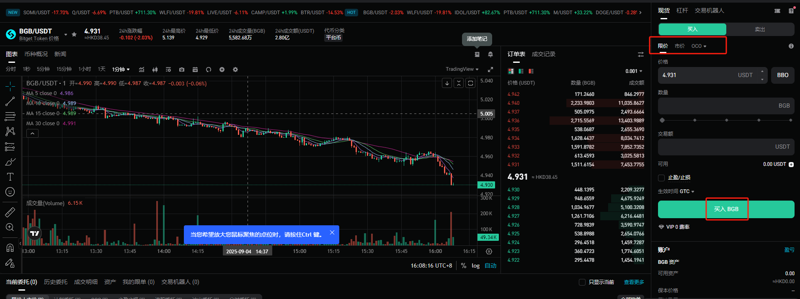The height and width of the screenshot is (299, 800).
Task: Open the horizontal lines (Fib) tool
Action: coord(10,116)
